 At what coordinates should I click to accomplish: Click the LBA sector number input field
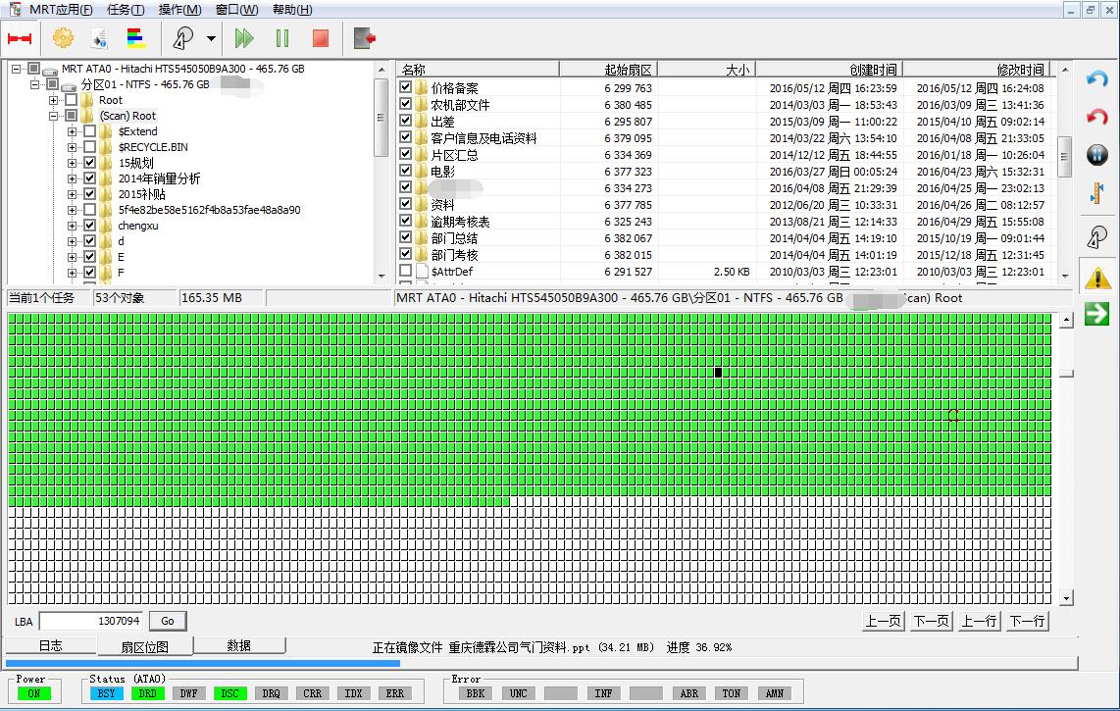[x=91, y=621]
